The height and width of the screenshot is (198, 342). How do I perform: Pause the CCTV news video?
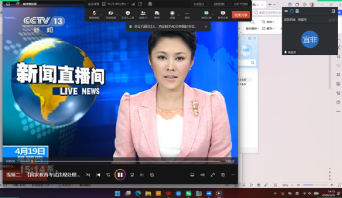pos(120,174)
